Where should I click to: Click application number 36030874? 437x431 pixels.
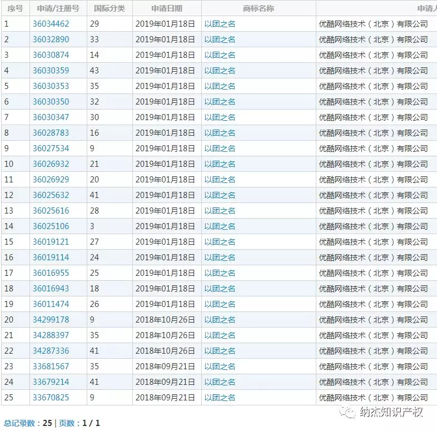51,55
